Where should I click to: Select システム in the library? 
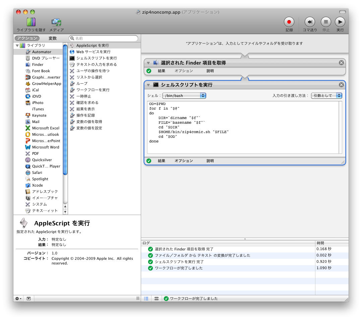click(x=38, y=204)
